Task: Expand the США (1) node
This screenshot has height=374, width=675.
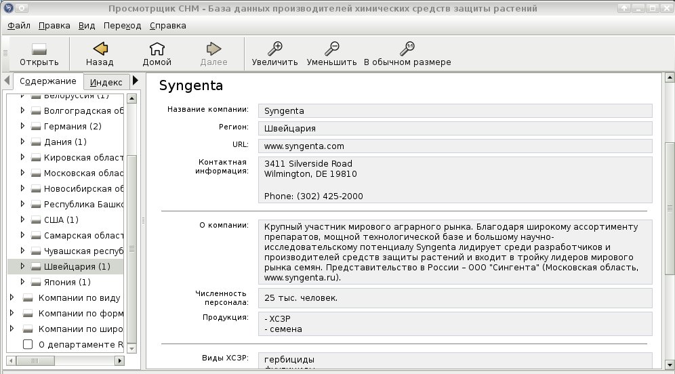Action: pos(22,220)
